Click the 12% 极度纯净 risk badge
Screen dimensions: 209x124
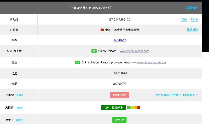[x=114, y=108]
